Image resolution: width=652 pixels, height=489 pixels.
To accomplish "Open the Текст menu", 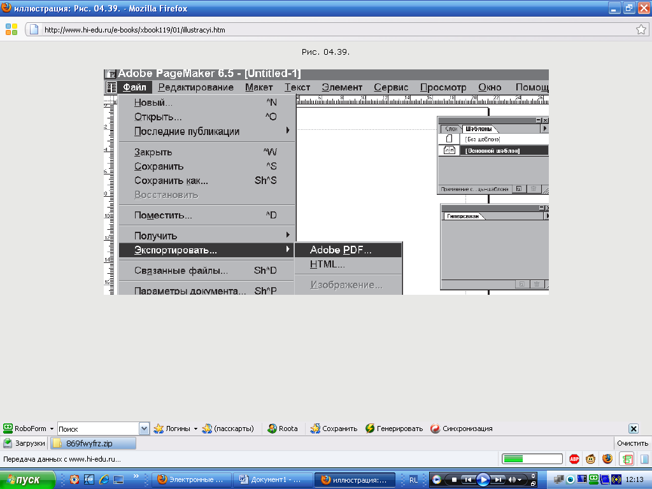I will pyautogui.click(x=297, y=87).
